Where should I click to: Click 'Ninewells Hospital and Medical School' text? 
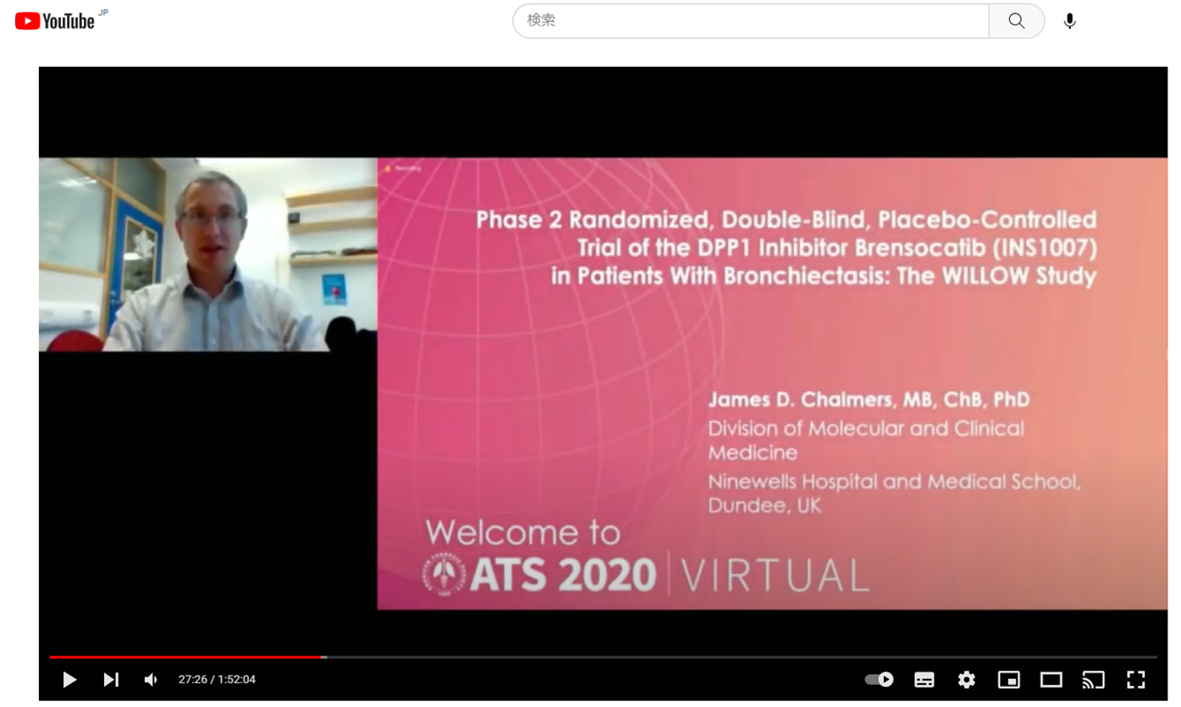pyautogui.click(x=894, y=482)
